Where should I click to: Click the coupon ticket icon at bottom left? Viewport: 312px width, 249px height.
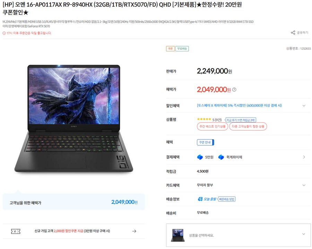point(16,231)
